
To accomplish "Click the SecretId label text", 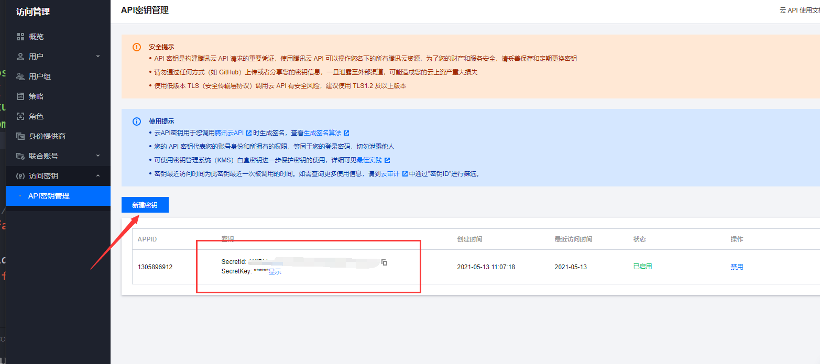I will [x=234, y=261].
